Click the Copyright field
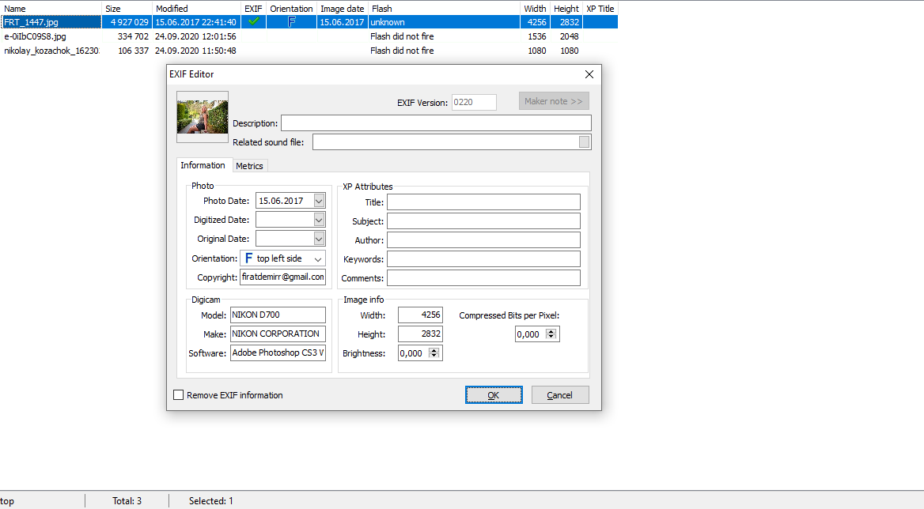924x509 pixels. [x=282, y=277]
